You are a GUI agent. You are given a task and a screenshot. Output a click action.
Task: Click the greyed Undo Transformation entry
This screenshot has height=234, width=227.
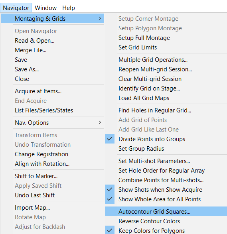click(x=52, y=145)
